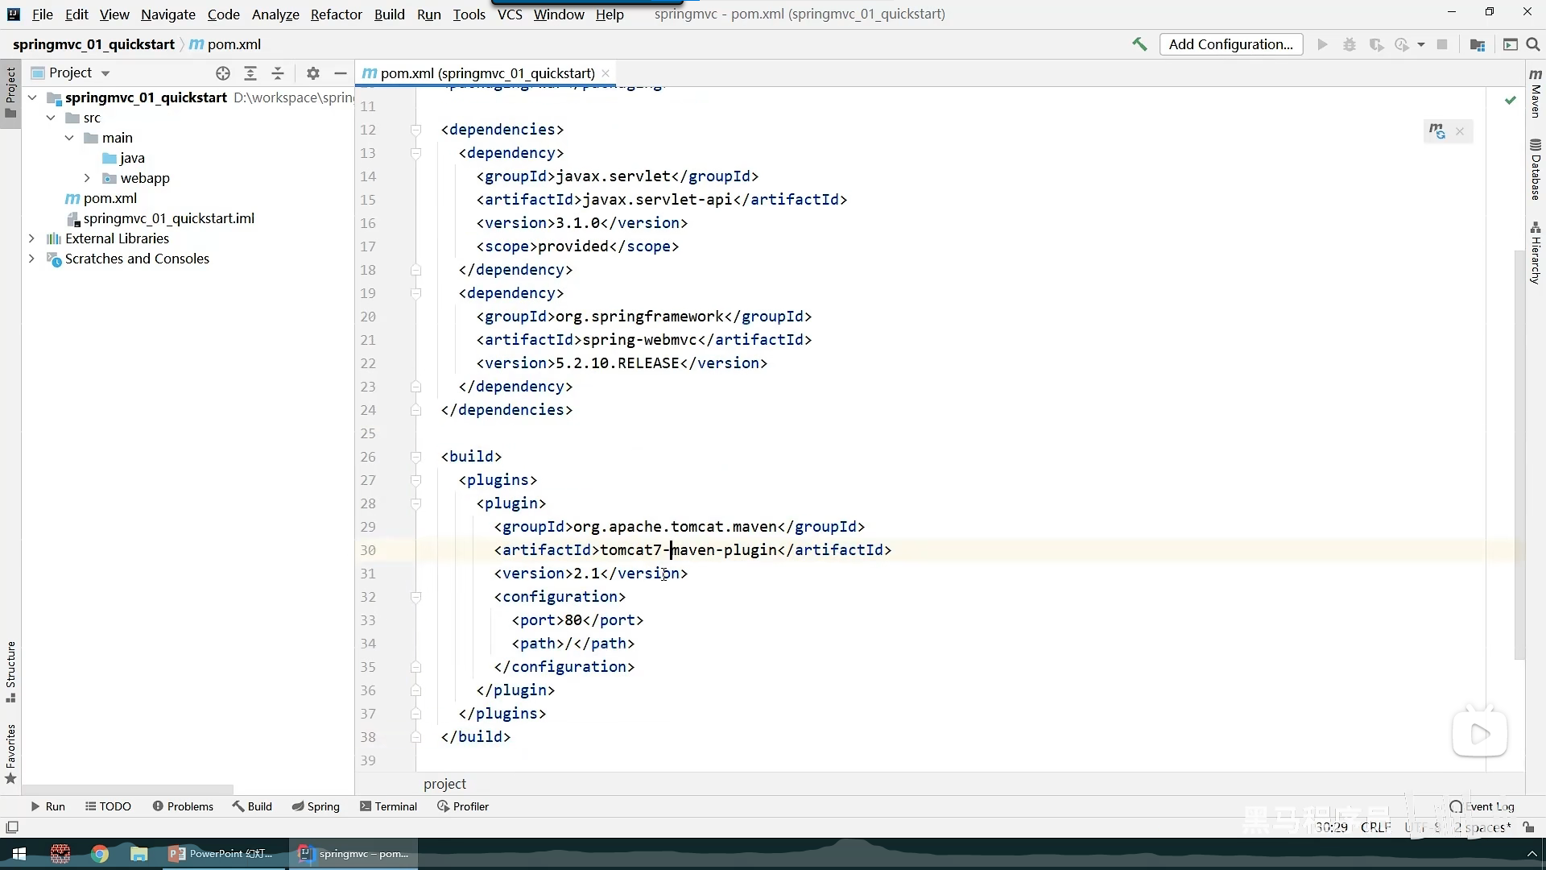Toggle the Project side tab
1546x870 pixels.
(x=10, y=93)
